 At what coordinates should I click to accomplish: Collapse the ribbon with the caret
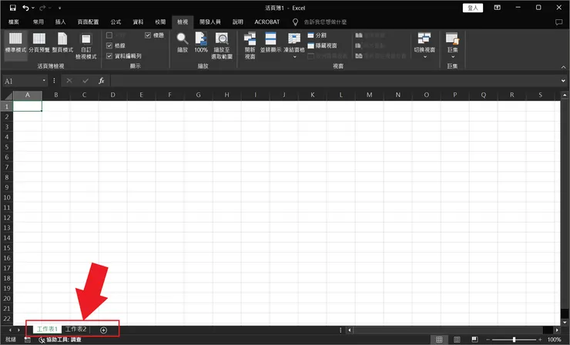563,67
